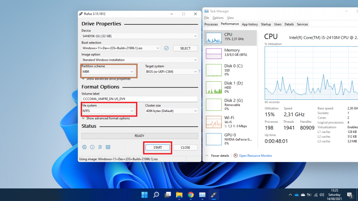The image size is (358, 201).
Task: Click the Target system help question mark
Action: [x=200, y=71]
